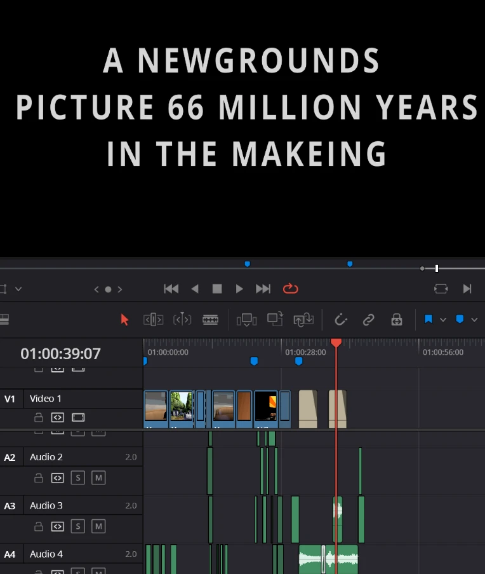Open the Marker color dropdown arrow
Viewport: 485px width, 574px height.
point(474,320)
